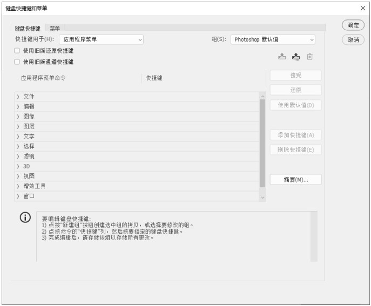Select the 文字 row label

[29, 136]
